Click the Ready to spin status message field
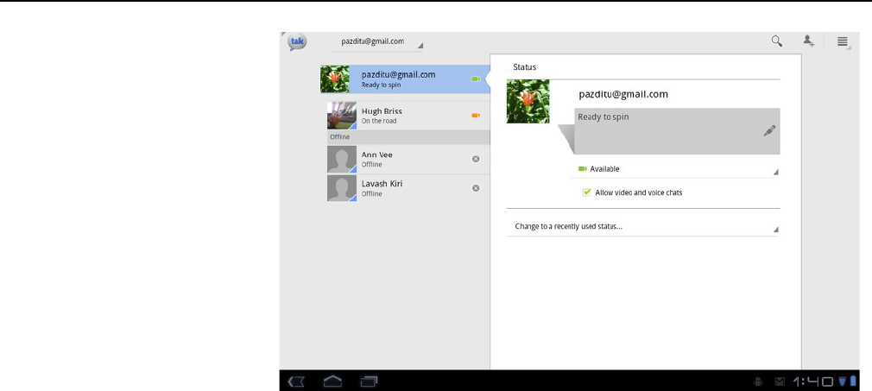This screenshot has width=872, height=391. [x=677, y=131]
